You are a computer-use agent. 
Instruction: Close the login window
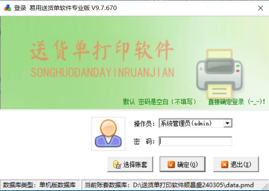261,8
